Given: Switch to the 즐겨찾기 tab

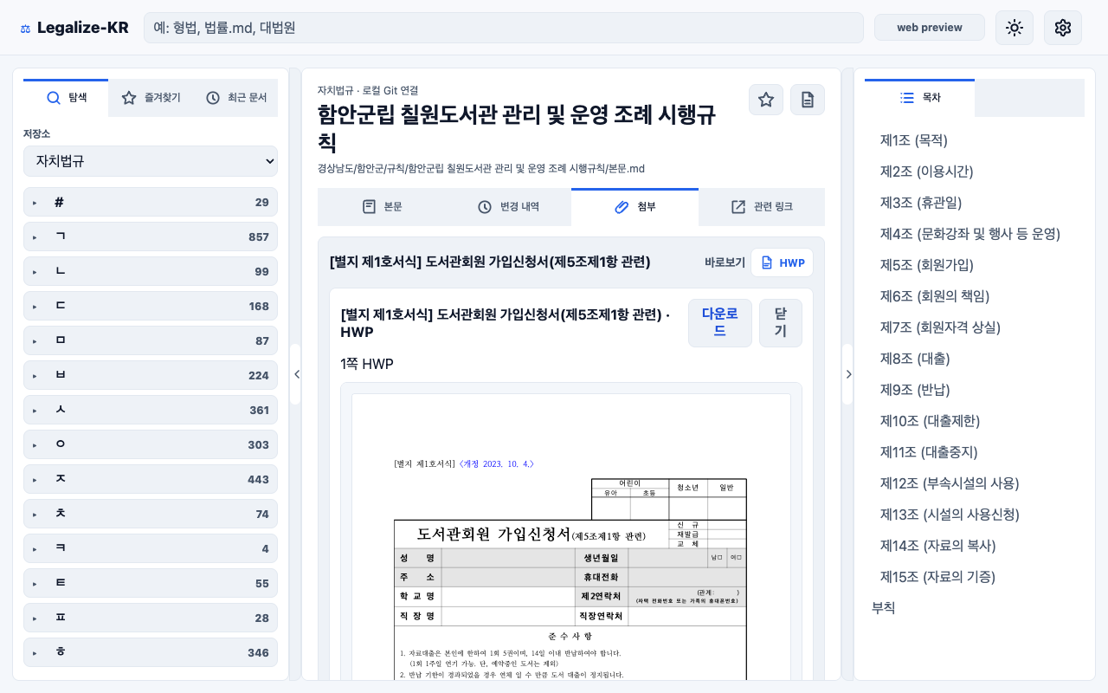Looking at the screenshot, I should tap(151, 98).
